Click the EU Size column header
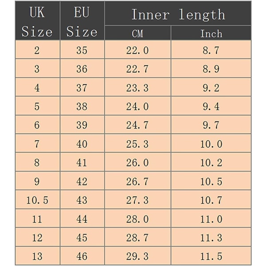Image resolution: width=266 pixels, height=266 pixels. tap(82, 21)
